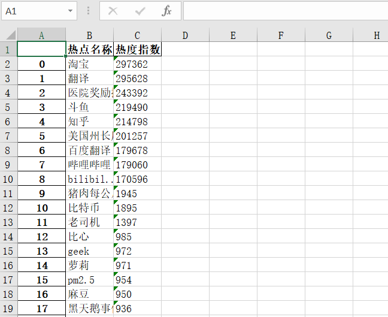Image resolution: width=388 pixels, height=317 pixels.
Task: Select the cell starting with 猪肉每公
Action: [90, 193]
